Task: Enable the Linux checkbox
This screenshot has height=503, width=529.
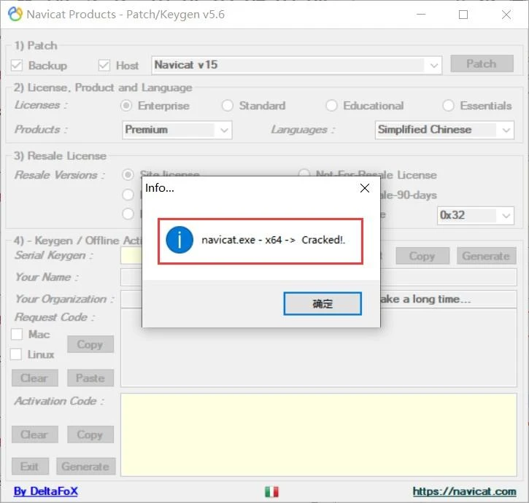Action: pos(16,354)
